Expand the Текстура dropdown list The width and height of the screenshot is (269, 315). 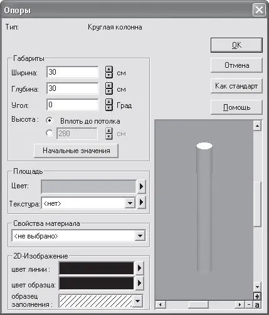tap(130, 203)
